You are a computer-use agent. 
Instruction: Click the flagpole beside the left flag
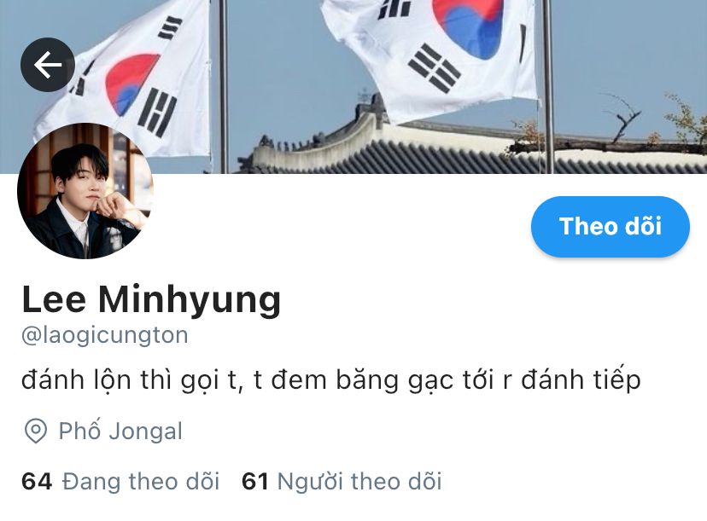pos(223,86)
